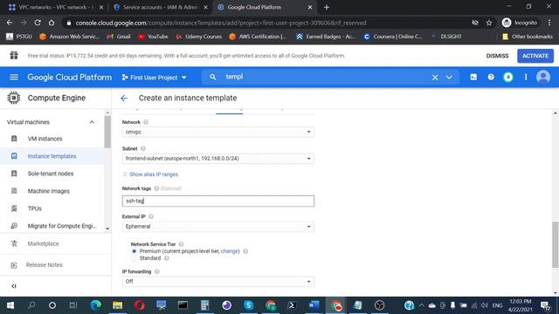Click the External IP help icon
This screenshot has height=314, width=559.
151,216
